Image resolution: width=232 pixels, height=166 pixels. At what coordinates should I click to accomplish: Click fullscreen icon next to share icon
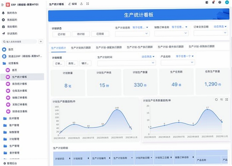click(x=88, y=4)
